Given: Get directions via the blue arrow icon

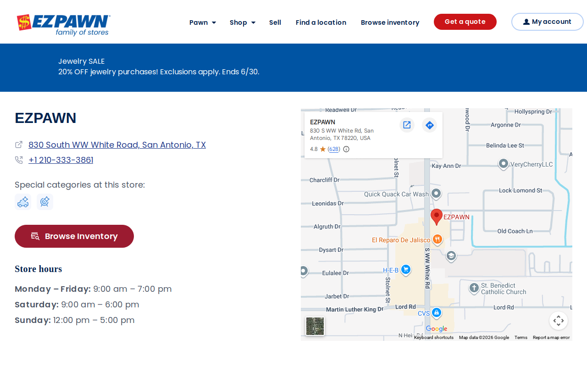Looking at the screenshot, I should (x=429, y=125).
